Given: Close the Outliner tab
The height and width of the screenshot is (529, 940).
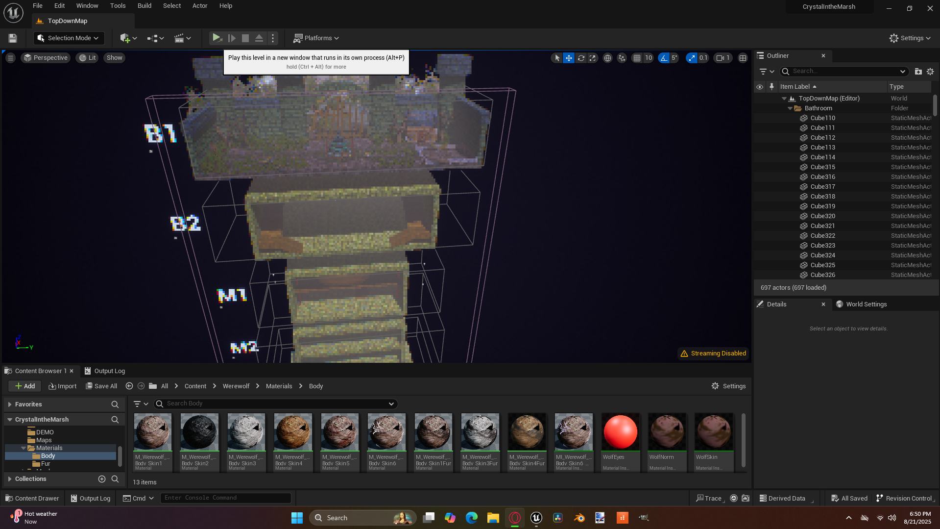Looking at the screenshot, I should [x=823, y=56].
